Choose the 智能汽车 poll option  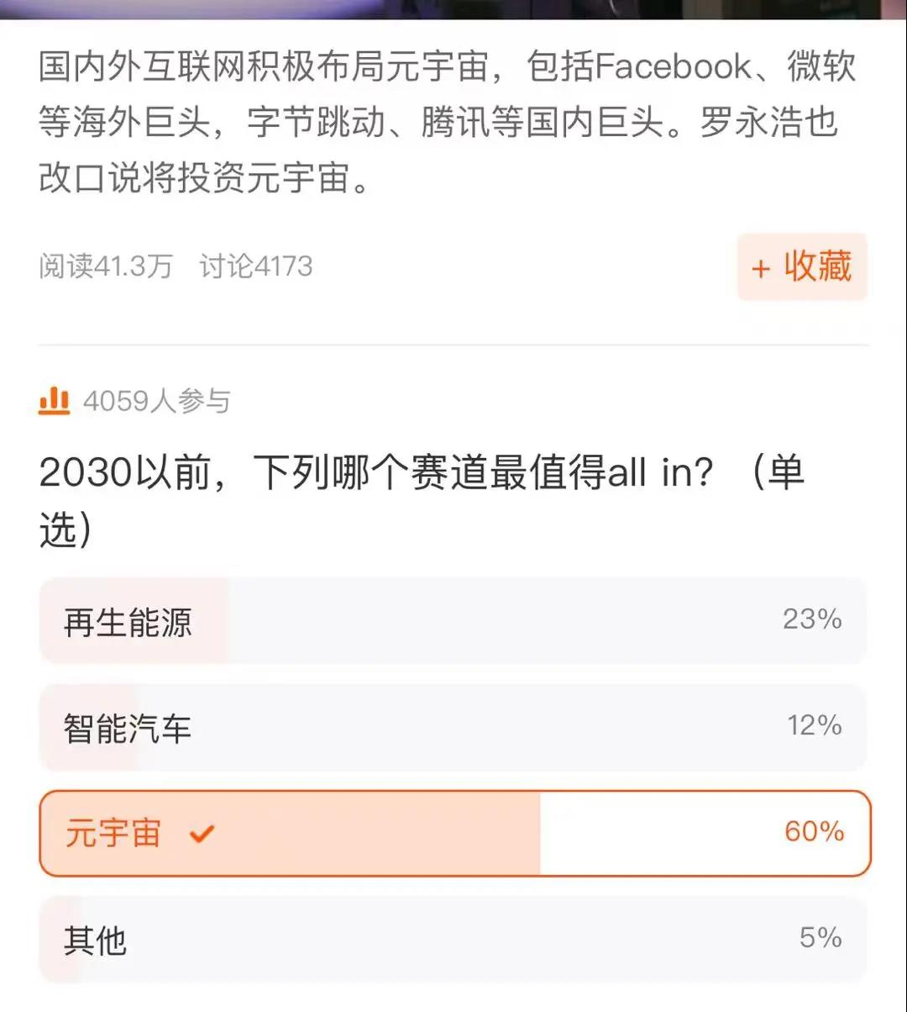coord(128,728)
